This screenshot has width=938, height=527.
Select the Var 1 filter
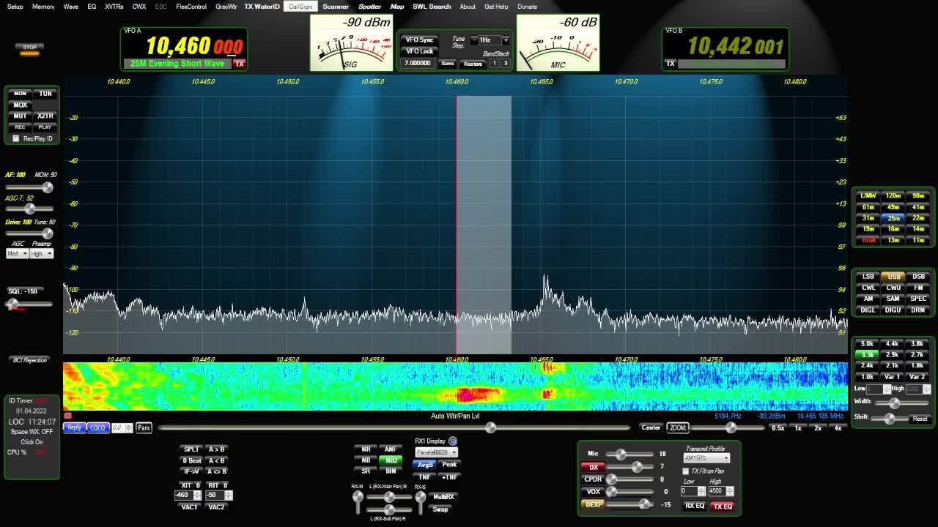pyautogui.click(x=892, y=376)
